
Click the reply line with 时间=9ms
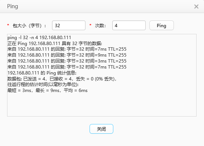67,55
